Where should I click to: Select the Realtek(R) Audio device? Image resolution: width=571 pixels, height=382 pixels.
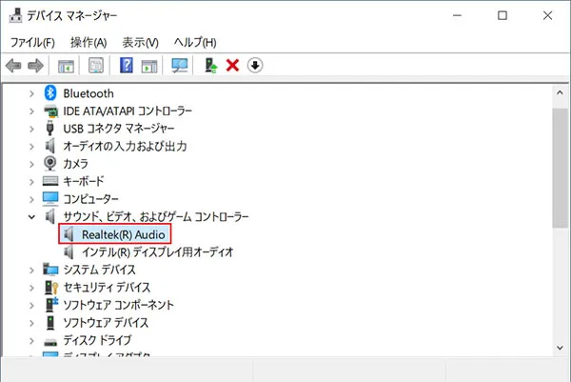pyautogui.click(x=123, y=234)
